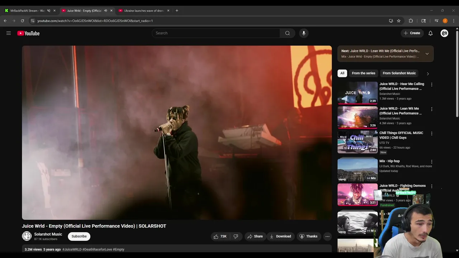Open the notifications bell
Screen dimensions: 459x258
click(431, 33)
